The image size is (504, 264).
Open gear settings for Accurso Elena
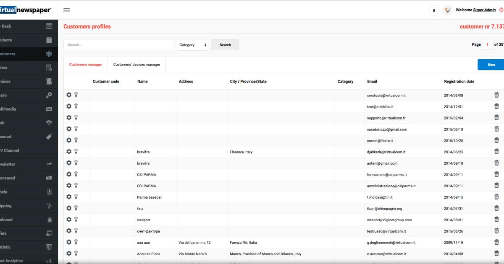pyautogui.click(x=69, y=254)
